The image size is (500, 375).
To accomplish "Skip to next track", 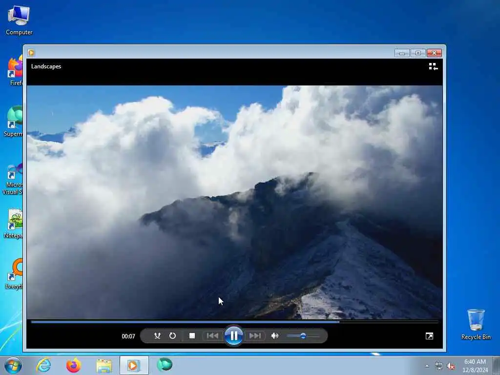I will [x=255, y=336].
